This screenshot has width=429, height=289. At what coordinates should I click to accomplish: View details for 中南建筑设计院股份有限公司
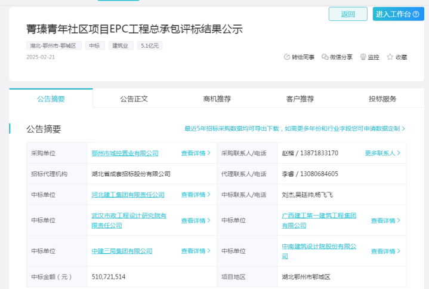tap(385, 251)
